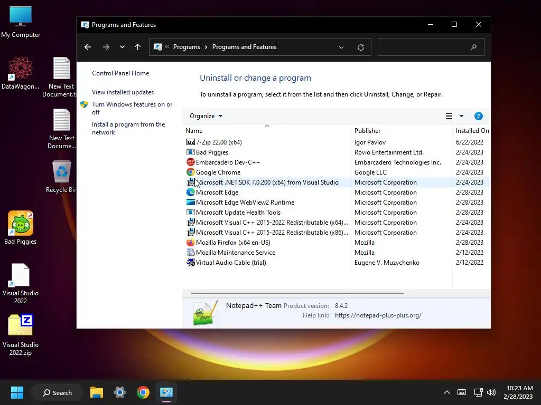Viewport: 541px width, 405px height.
Task: Select the Recycle Bin desktop icon
Action: pos(61,176)
